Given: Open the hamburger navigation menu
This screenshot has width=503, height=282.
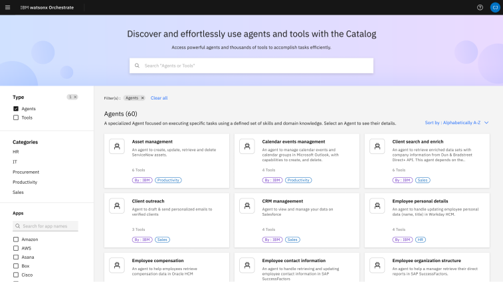Looking at the screenshot, I should click(7, 7).
